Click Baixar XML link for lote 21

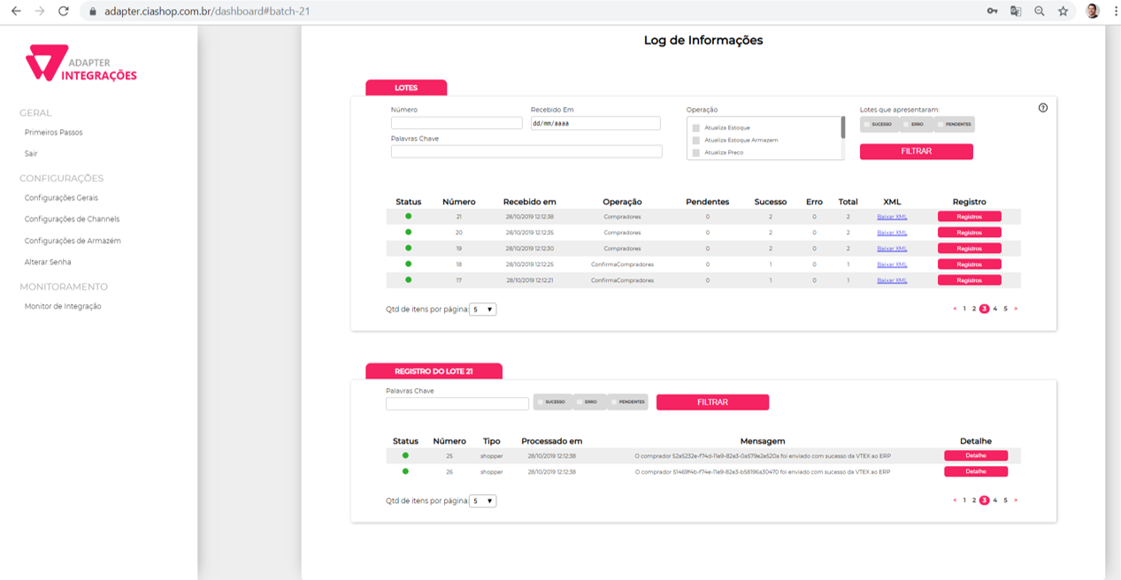[892, 217]
